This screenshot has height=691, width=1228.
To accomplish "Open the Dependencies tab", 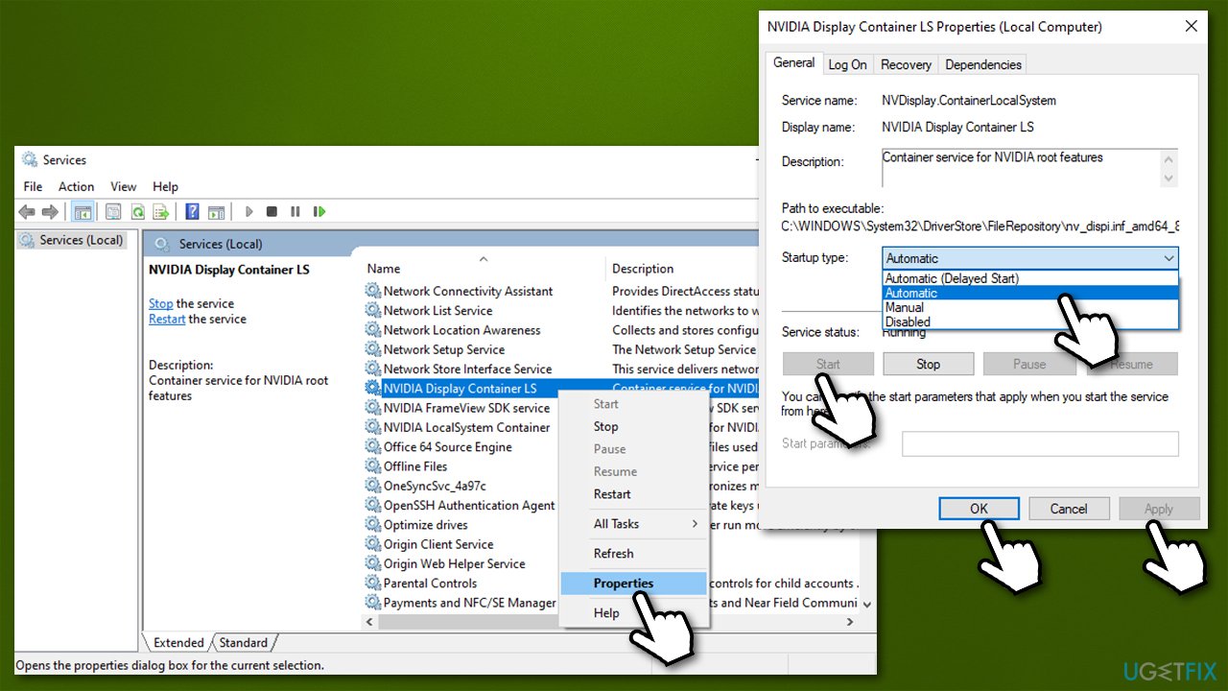I will (982, 64).
